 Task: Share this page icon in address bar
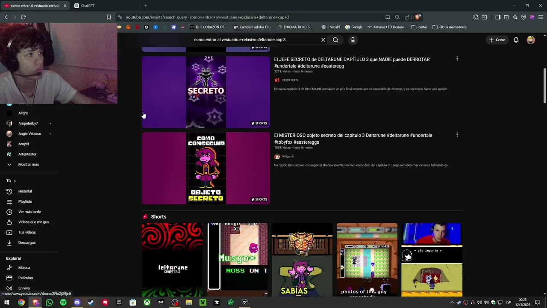(407, 17)
